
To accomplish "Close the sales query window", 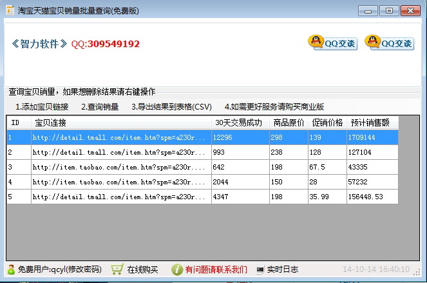I will click(x=410, y=11).
